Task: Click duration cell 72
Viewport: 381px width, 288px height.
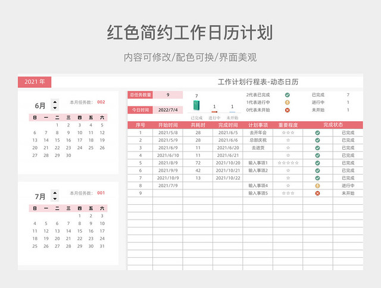Action: [198, 163]
